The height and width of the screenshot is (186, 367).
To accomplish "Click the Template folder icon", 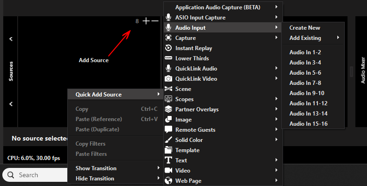I will click(168, 150).
